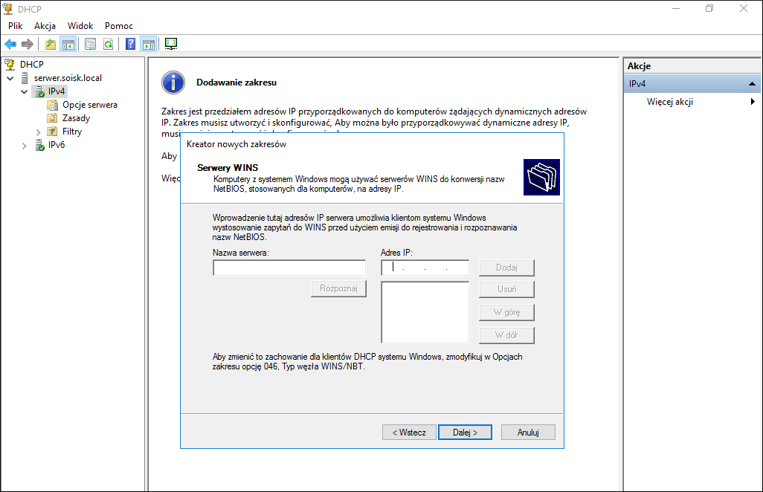
Task: Restore down the DHCP window
Action: point(709,9)
